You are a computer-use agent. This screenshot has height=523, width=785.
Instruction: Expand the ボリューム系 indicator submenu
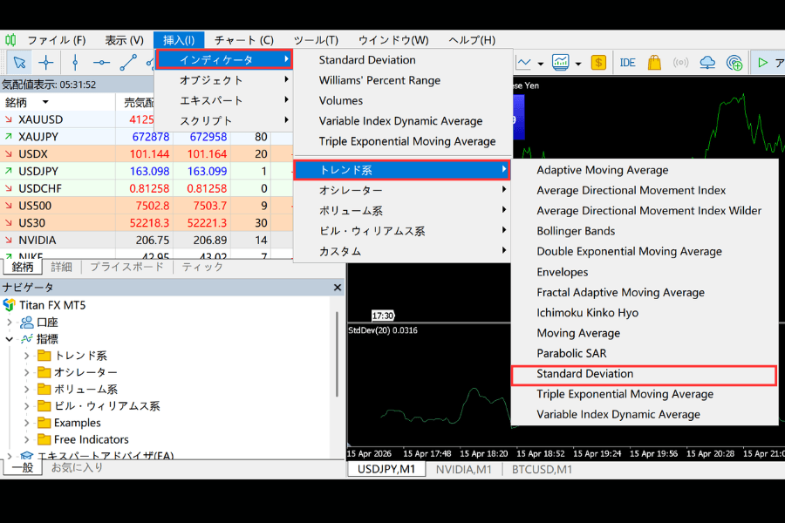coord(401,211)
